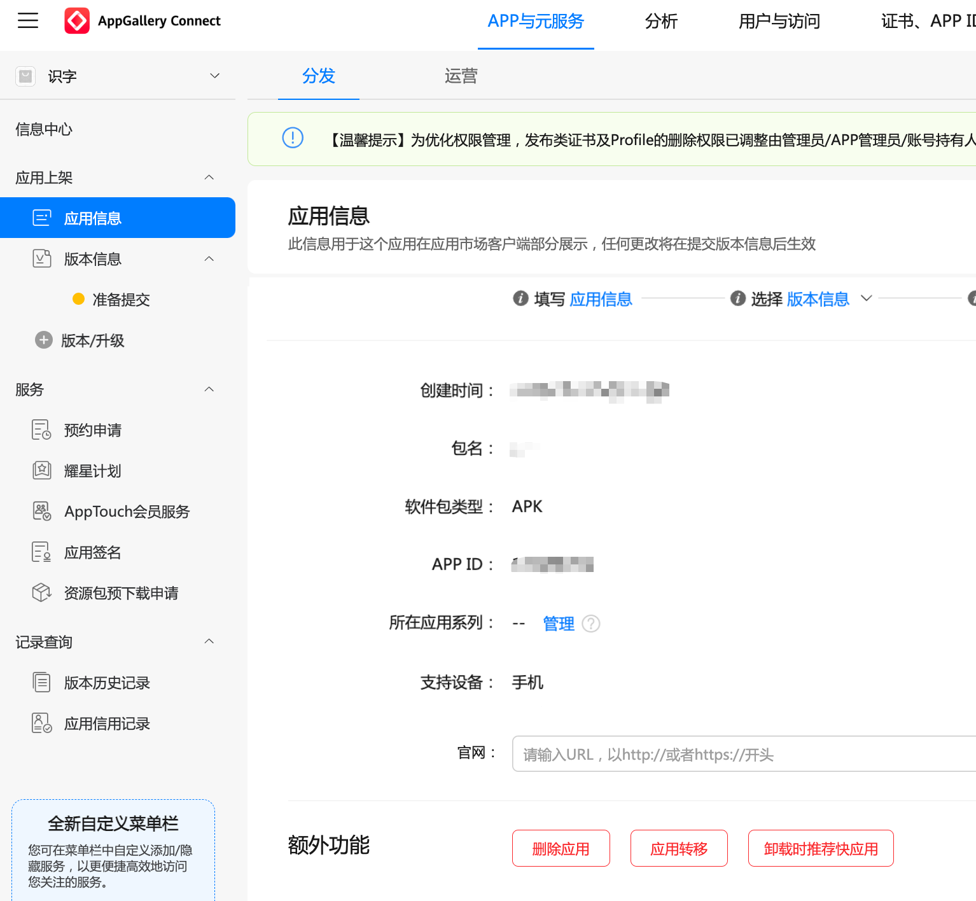Click the 资源包预下载申请 box icon
976x901 pixels.
coord(42,592)
